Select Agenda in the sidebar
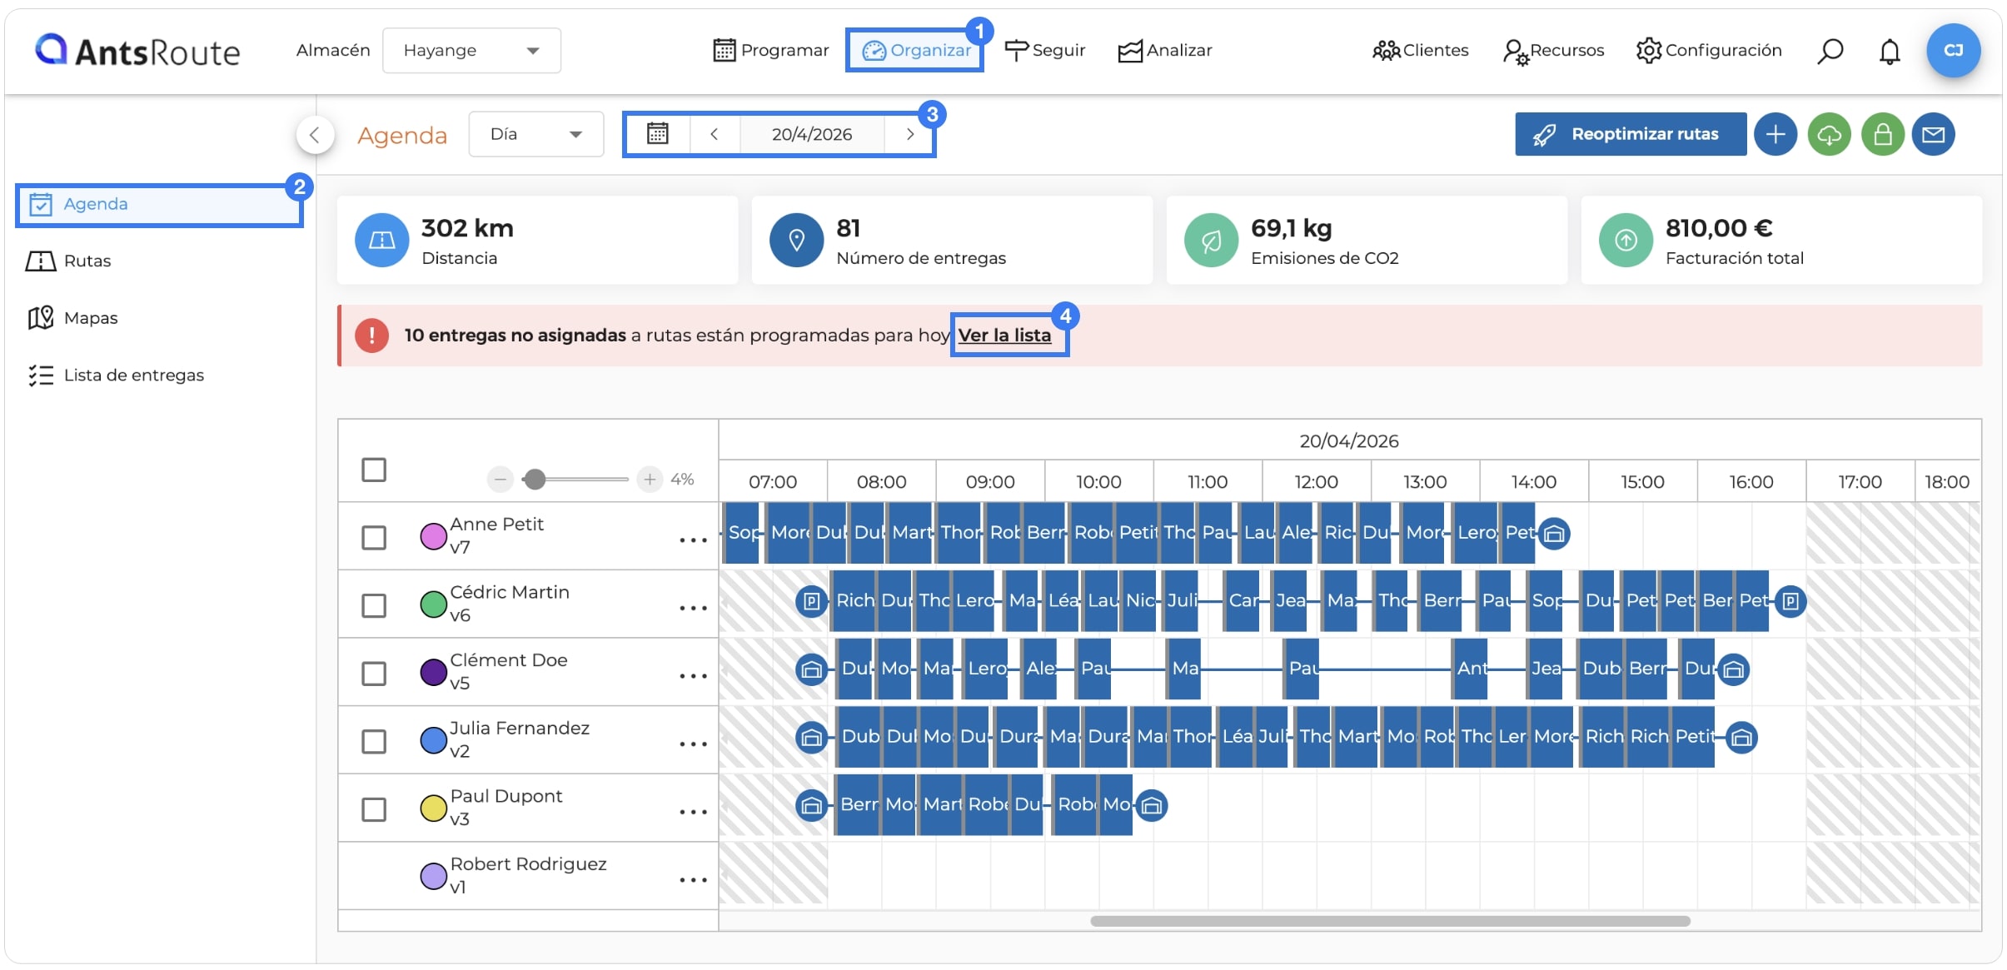2007x970 pixels. tap(158, 205)
